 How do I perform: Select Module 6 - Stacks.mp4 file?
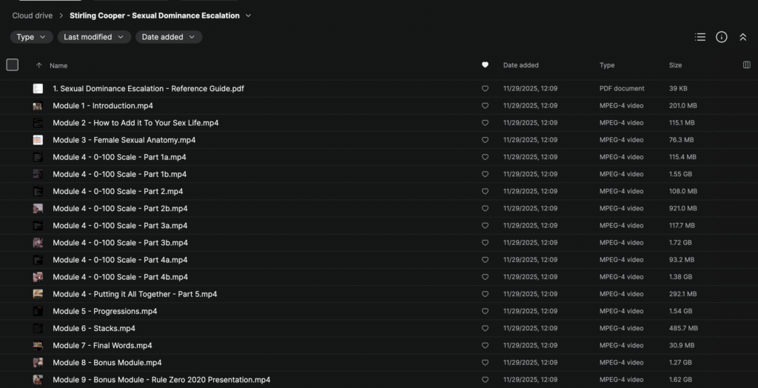click(94, 328)
